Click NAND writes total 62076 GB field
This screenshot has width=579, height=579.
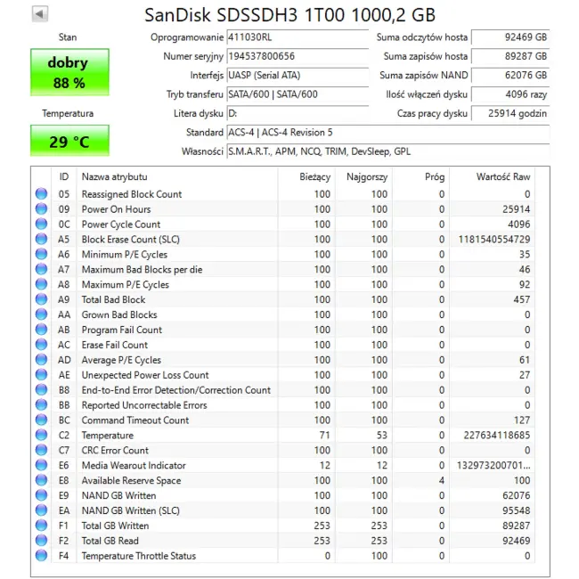pyautogui.click(x=510, y=76)
